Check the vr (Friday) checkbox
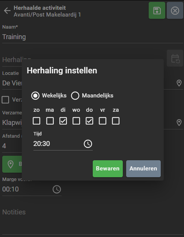 (x=103, y=121)
